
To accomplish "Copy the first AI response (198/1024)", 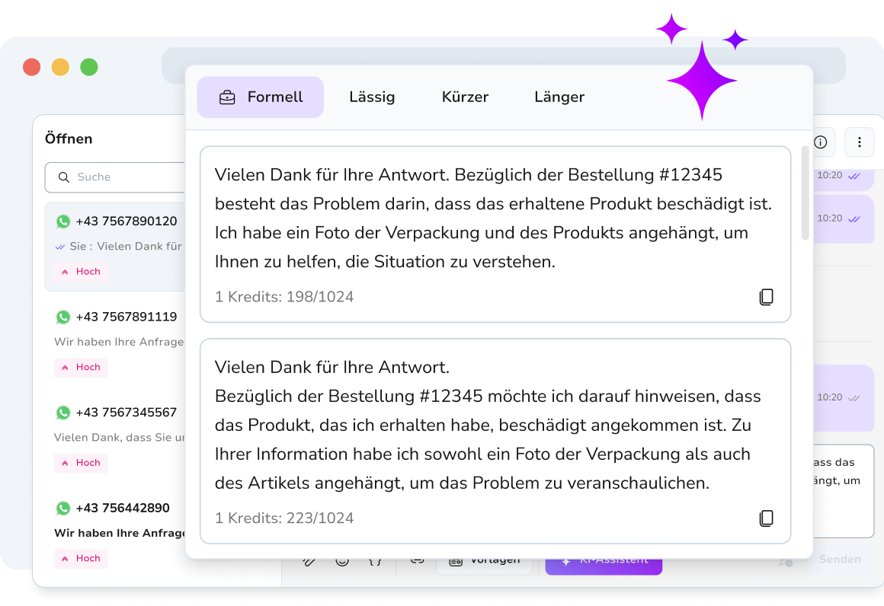I will point(766,297).
